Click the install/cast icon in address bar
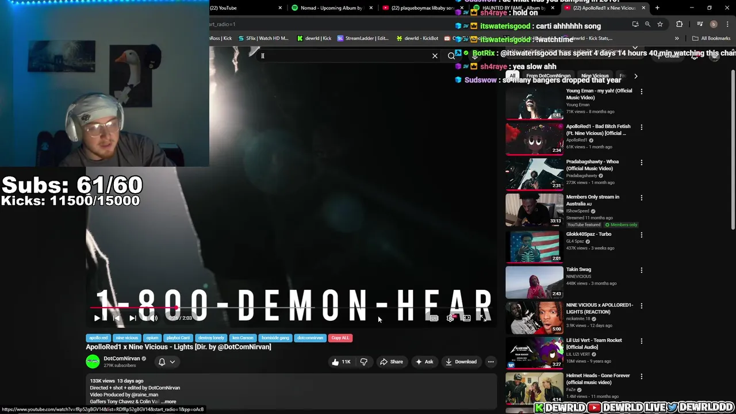 pyautogui.click(x=635, y=24)
